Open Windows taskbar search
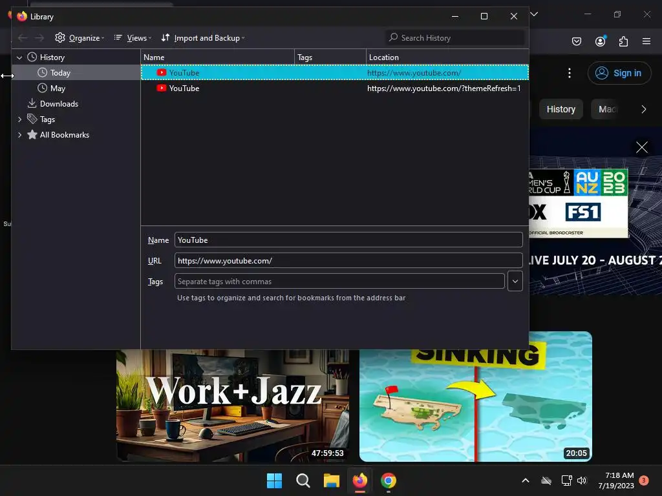 click(x=303, y=480)
